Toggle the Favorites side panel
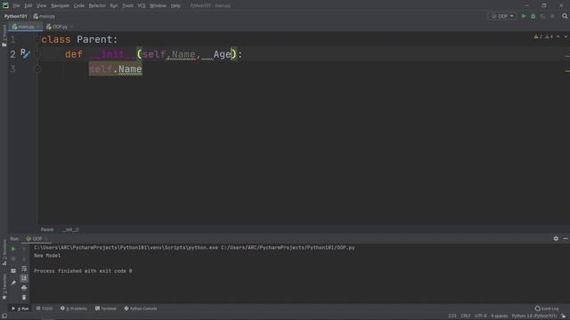Screen dimensions: 570x320 point(4,286)
